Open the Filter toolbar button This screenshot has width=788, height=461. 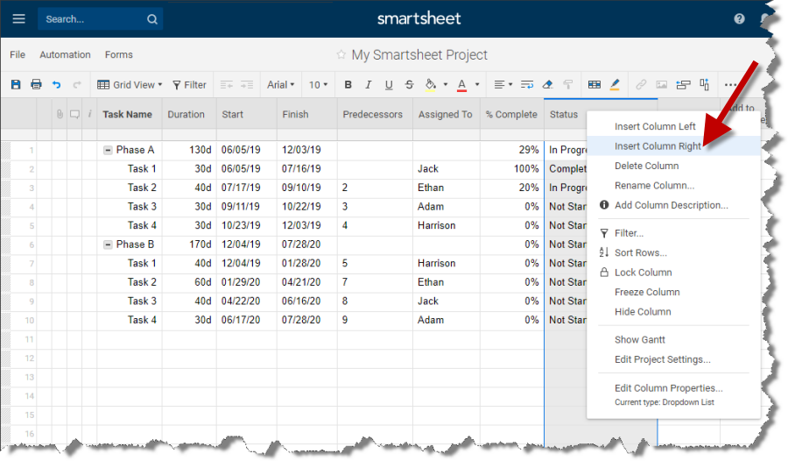tap(189, 85)
